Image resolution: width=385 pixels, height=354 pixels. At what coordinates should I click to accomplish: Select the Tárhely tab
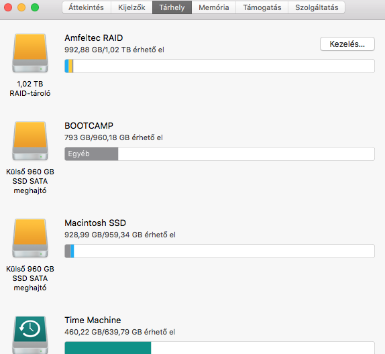172,7
